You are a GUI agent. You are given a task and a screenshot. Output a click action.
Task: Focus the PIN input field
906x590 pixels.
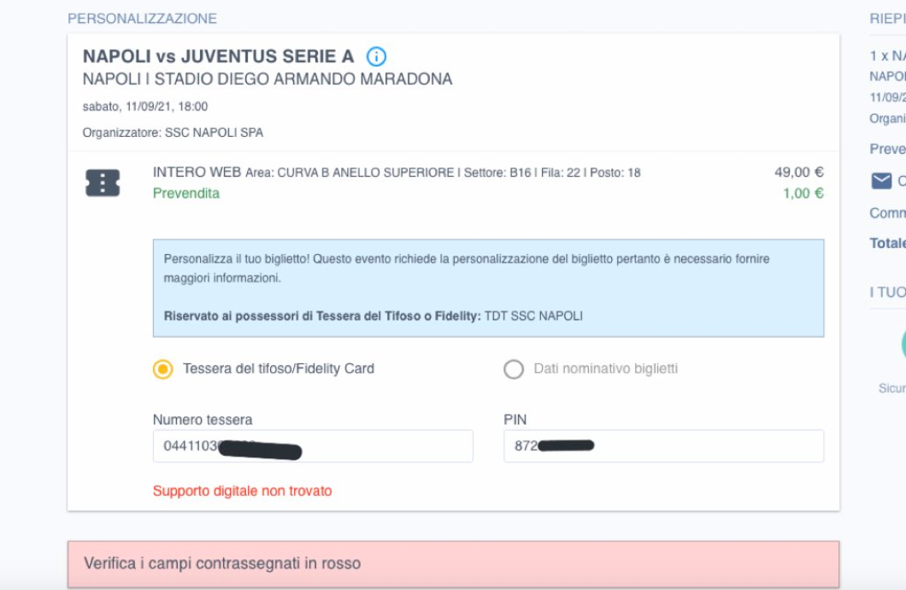coord(663,446)
